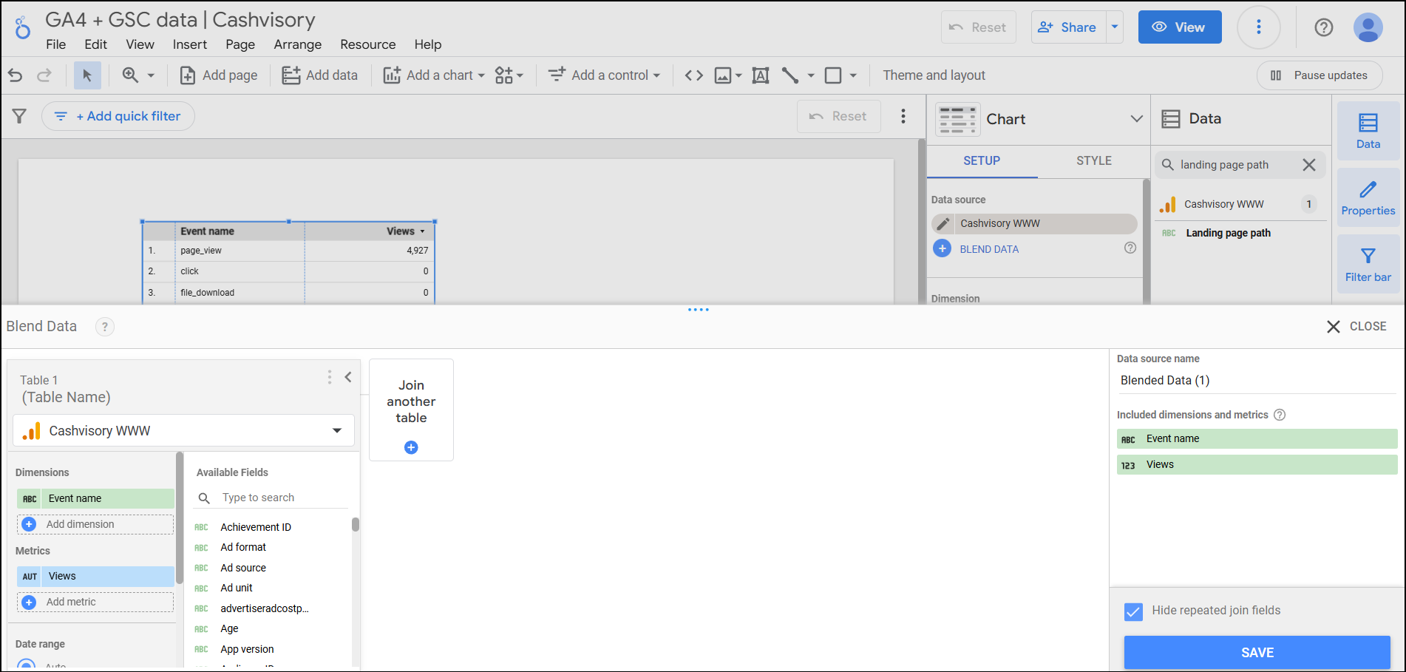Expand the Chart type dropdown chevron
This screenshot has width=1406, height=672.
(1137, 119)
